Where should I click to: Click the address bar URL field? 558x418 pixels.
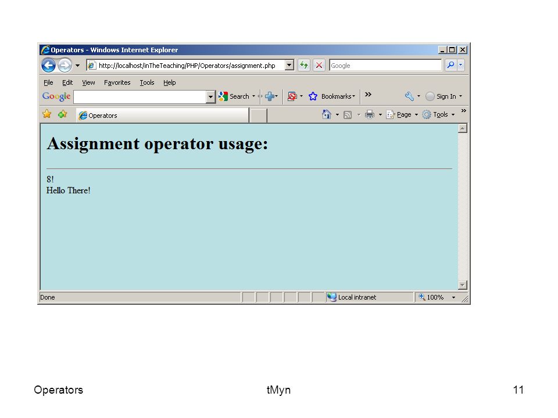185,66
